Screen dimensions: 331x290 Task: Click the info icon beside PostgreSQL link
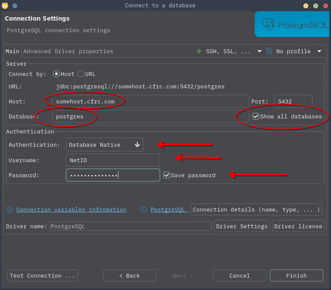144,209
